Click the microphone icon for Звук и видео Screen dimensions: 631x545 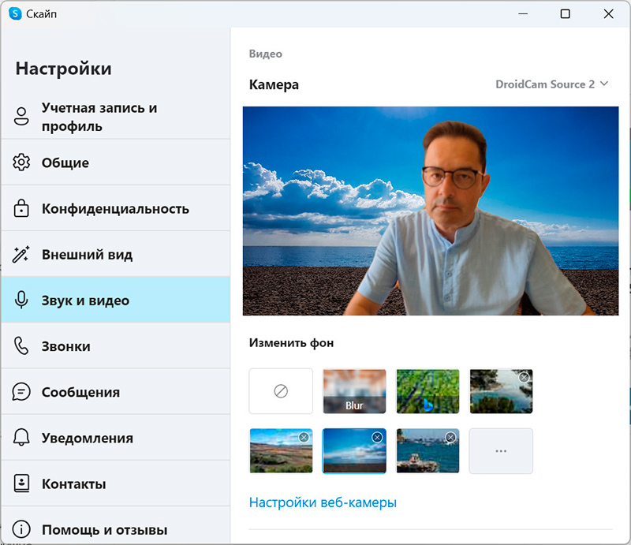(x=21, y=300)
